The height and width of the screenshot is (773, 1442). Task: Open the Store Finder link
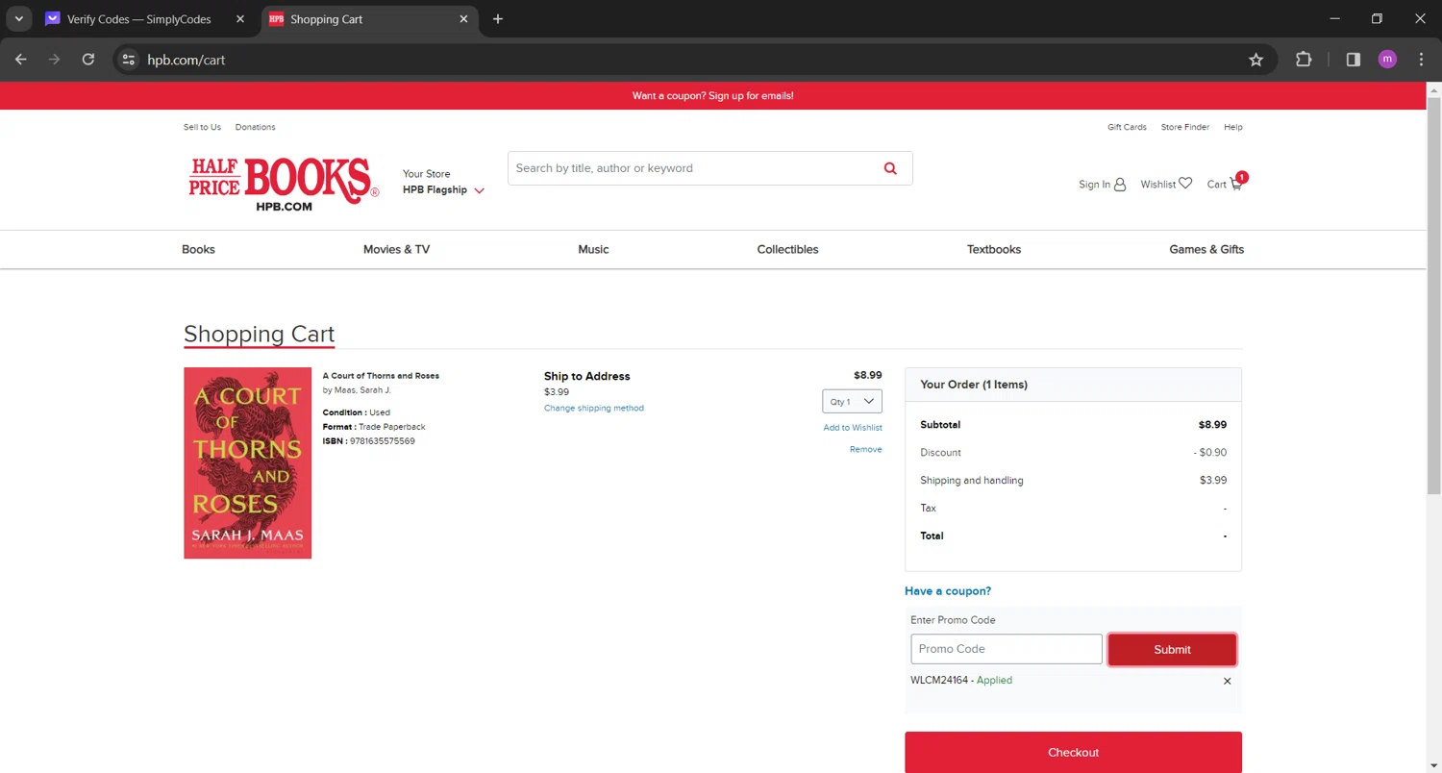point(1184,127)
